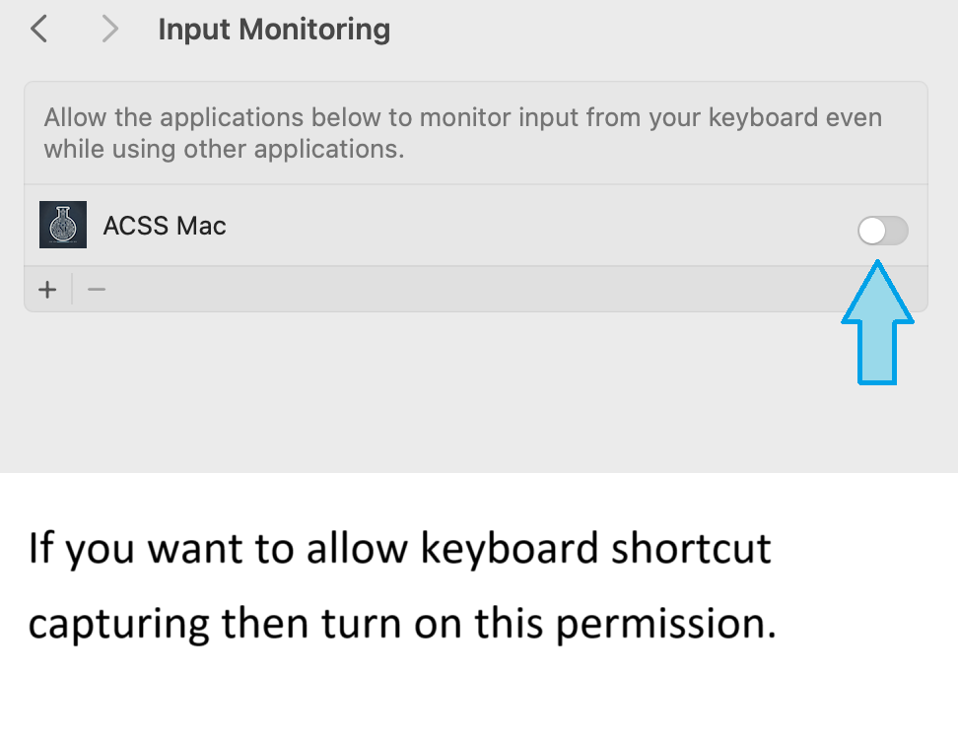Click the 'capturing then turn on' instruction line
Viewport: 958px width, 742px height.
click(x=403, y=624)
